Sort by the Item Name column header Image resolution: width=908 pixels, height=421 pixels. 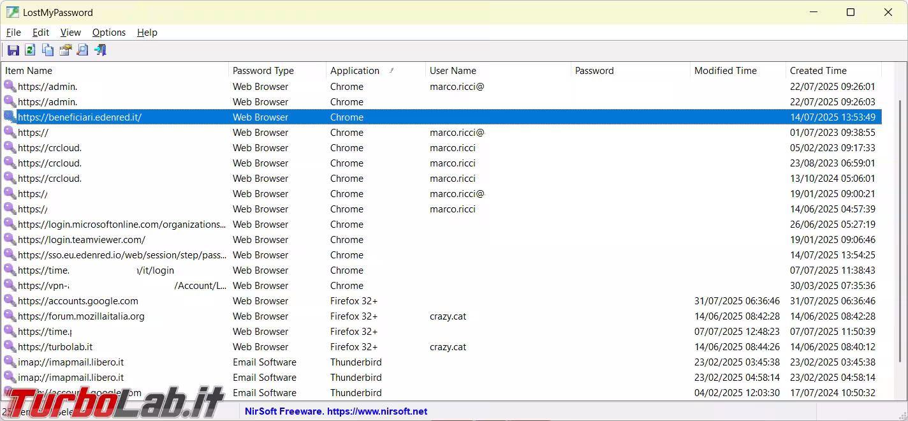(x=29, y=71)
